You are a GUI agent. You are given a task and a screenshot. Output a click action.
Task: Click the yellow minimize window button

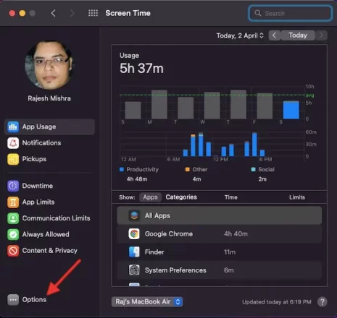(22, 13)
